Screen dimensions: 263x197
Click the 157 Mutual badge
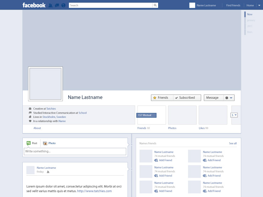146,115
